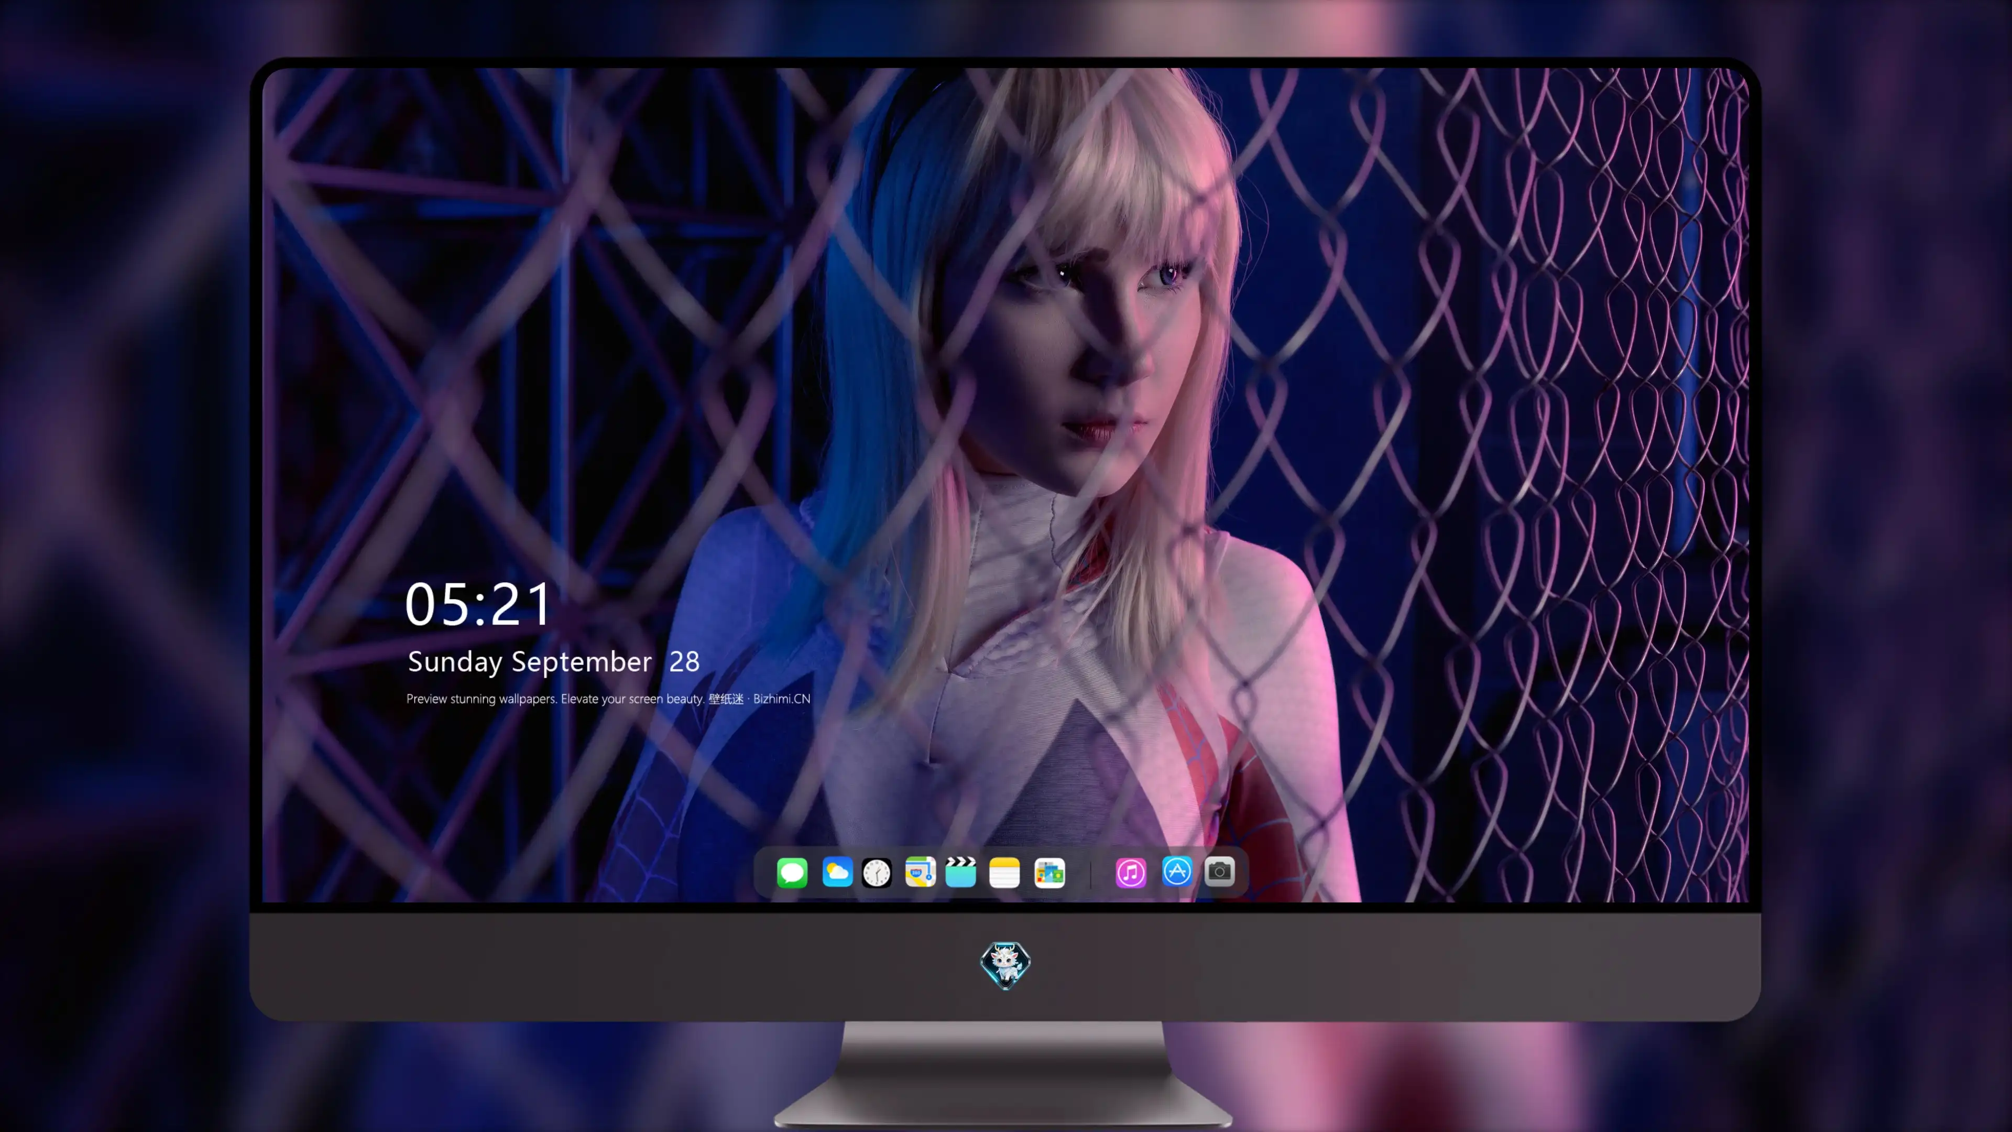Open the Camera app in the dock
The height and width of the screenshot is (1132, 2012).
1219,871
